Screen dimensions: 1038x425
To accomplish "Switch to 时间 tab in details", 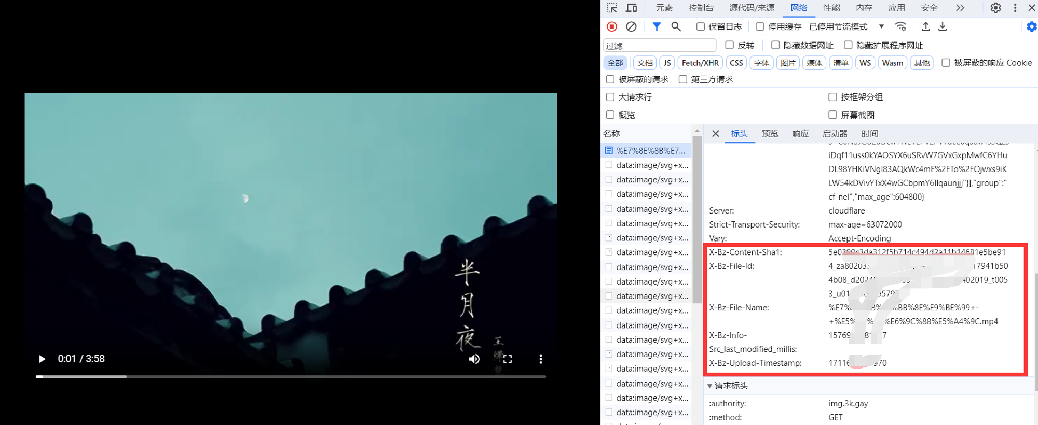I will point(869,134).
